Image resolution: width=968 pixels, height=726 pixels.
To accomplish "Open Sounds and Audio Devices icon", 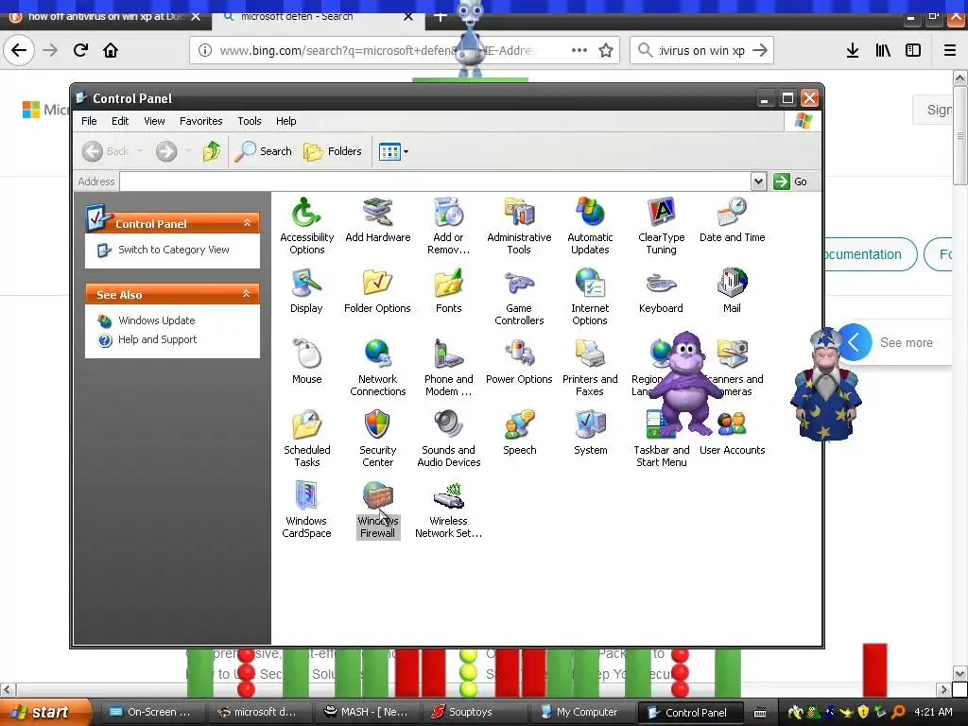I will (x=448, y=439).
